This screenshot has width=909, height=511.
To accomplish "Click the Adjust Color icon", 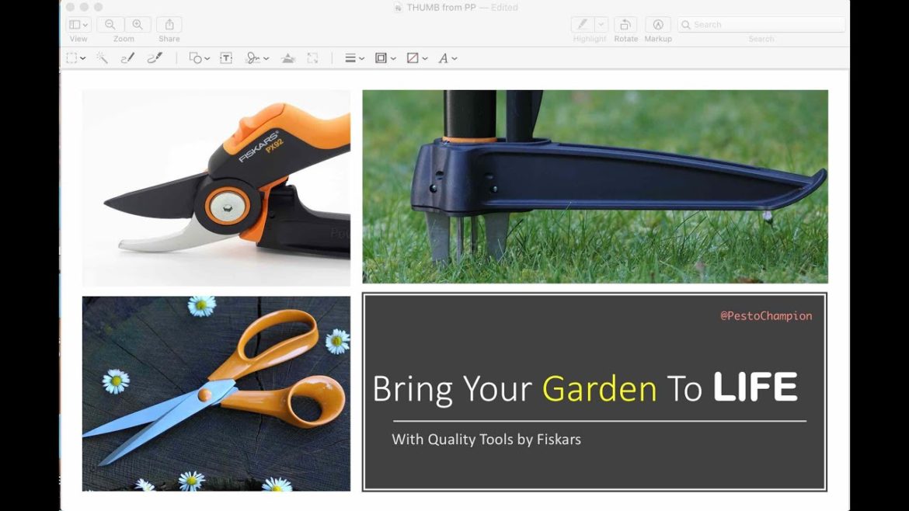I will click(288, 57).
